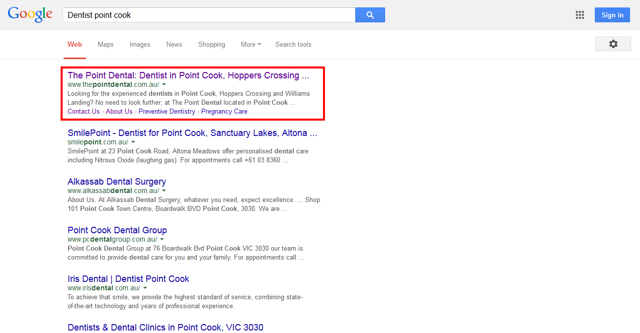Open the Google apps grid
This screenshot has height=333, width=640.
(580, 15)
